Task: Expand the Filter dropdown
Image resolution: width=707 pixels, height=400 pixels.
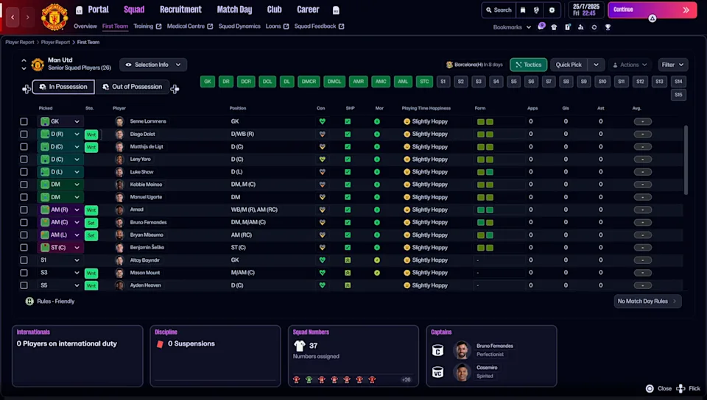Action: pos(672,65)
